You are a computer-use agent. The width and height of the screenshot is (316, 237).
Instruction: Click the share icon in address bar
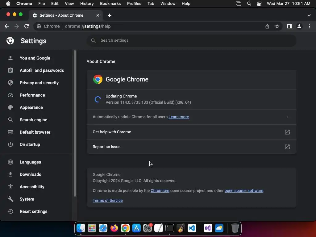267,26
